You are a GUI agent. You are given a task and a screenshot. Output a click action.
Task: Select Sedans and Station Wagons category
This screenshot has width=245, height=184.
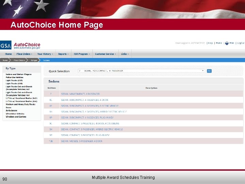click(19, 74)
